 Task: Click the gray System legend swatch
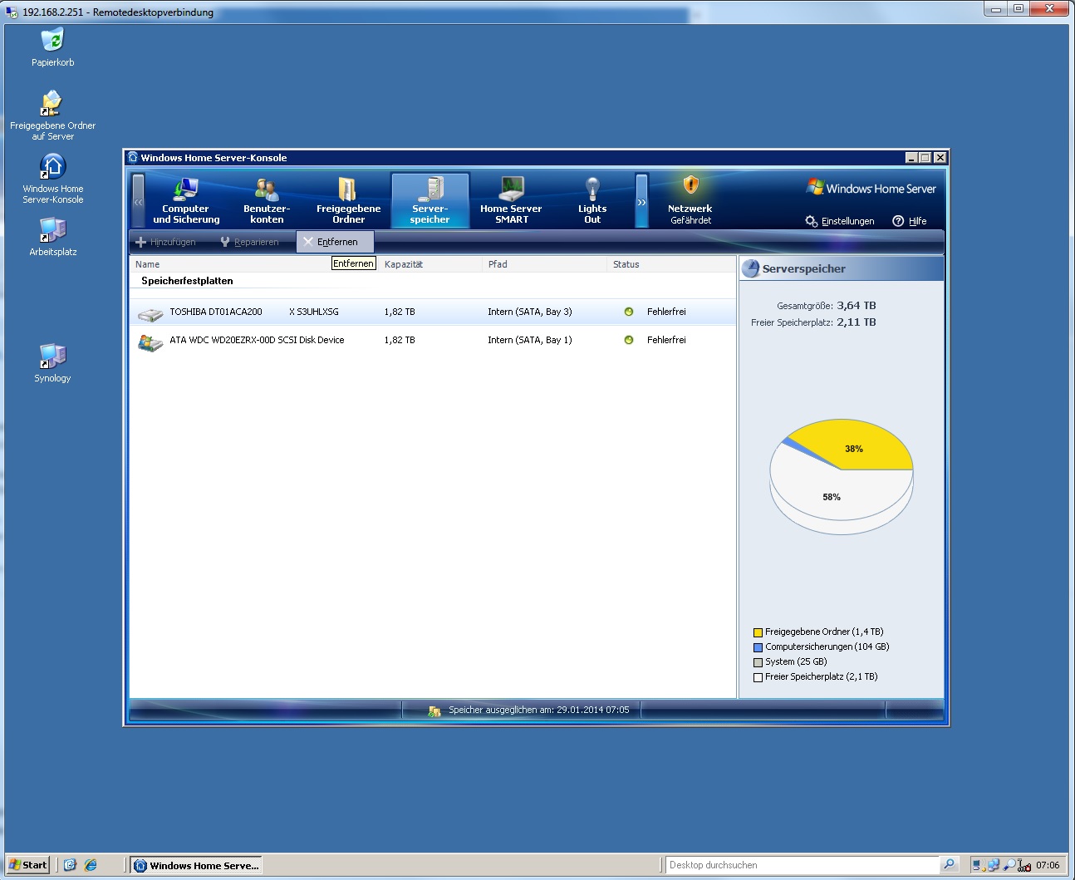(x=758, y=662)
